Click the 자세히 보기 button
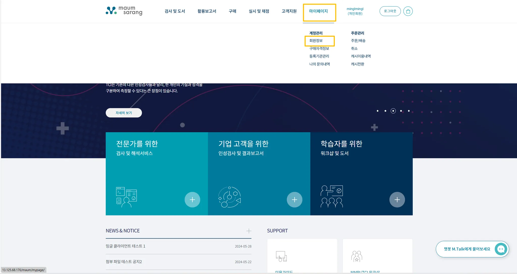517x274 pixels. point(124,113)
